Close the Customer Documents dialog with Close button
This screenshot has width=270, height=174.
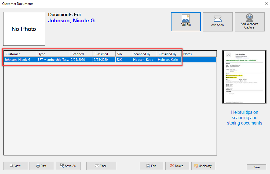click(x=256, y=167)
